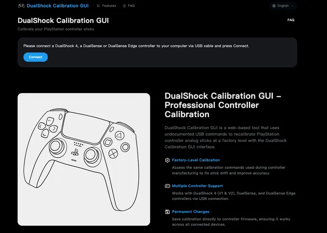Click the gamepad logo icon beside the navbar brand
Viewport: 327px width, 233px height.
point(21,6)
